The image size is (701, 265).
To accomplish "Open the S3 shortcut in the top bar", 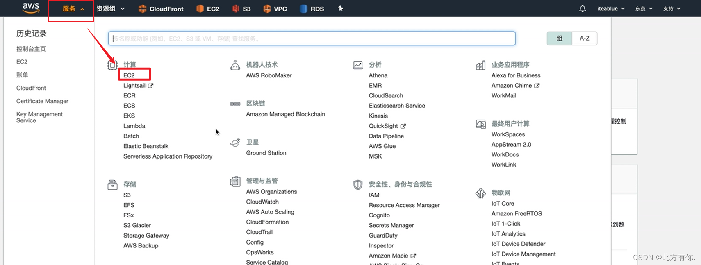I will pos(241,9).
